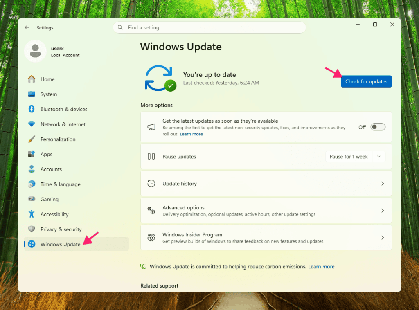Click the Windows Update sync icon in sidebar

coord(32,244)
